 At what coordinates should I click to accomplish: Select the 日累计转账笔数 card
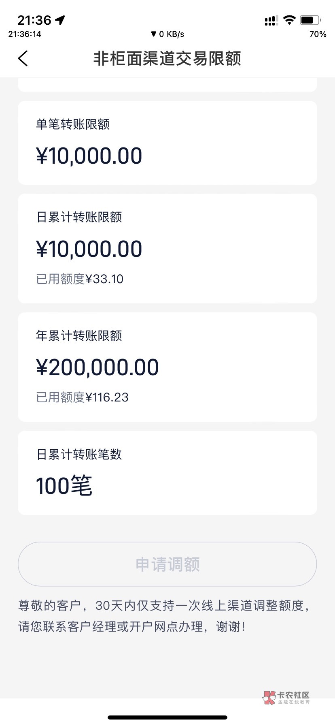coord(167,472)
